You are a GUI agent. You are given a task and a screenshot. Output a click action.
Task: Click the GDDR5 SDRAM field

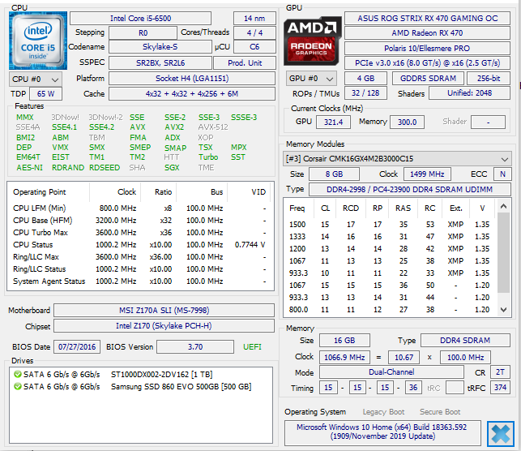(x=428, y=79)
